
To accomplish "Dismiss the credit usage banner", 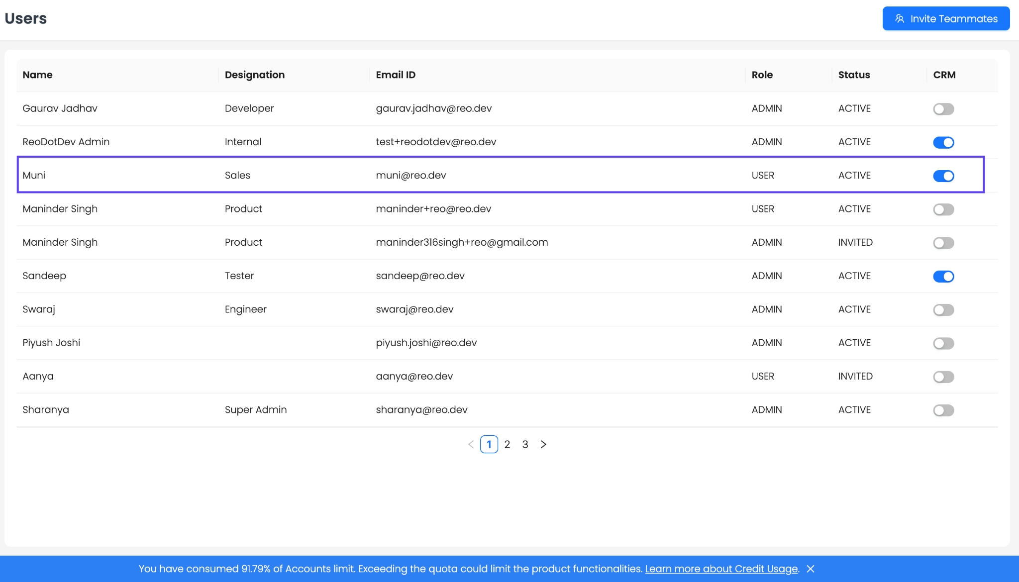I will 811,569.
